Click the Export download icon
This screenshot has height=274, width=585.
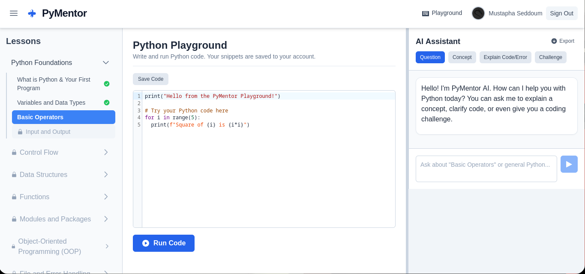tap(554, 41)
